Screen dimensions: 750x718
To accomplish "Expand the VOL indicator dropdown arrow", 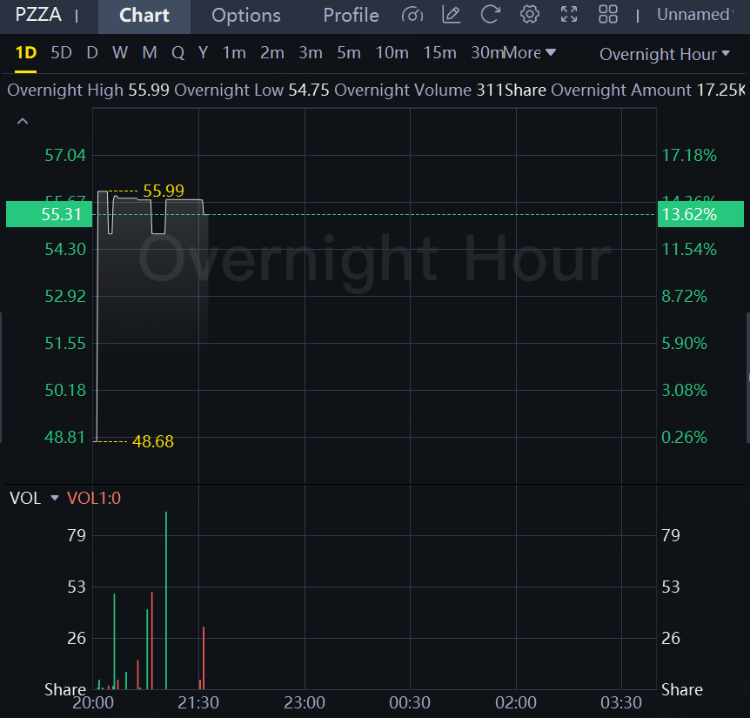I will pyautogui.click(x=55, y=498).
